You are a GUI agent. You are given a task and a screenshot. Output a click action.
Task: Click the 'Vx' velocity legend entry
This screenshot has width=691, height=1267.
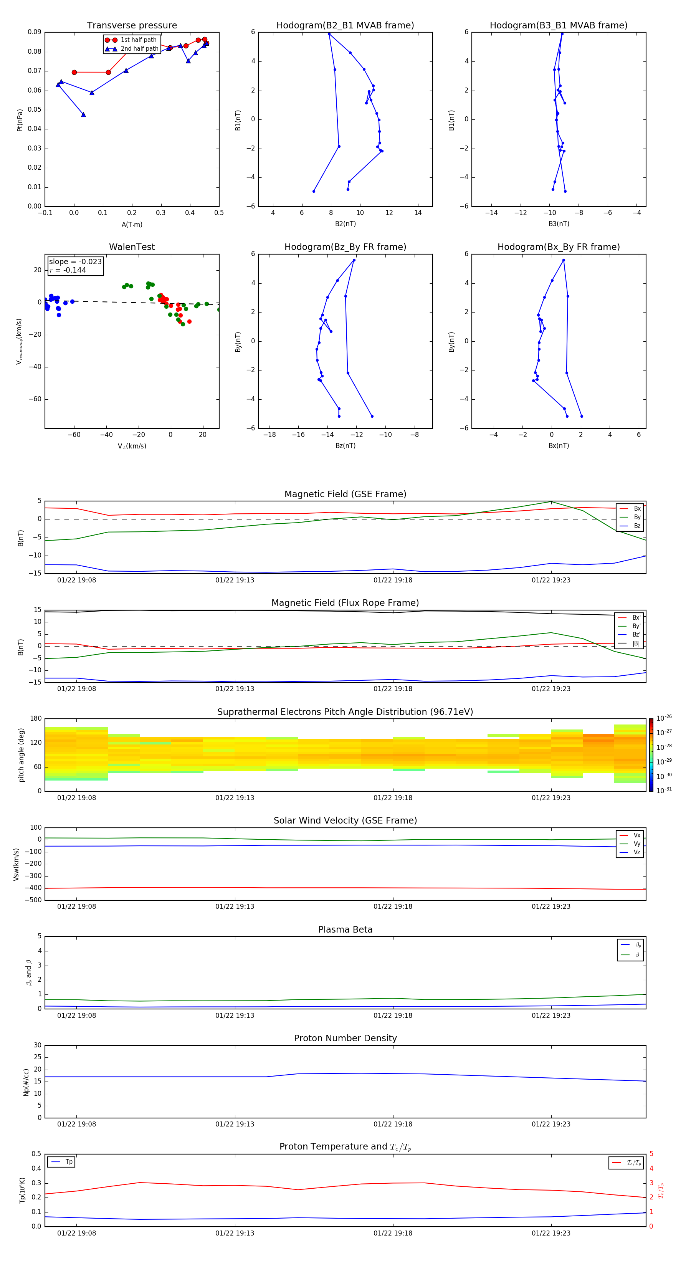click(x=630, y=835)
